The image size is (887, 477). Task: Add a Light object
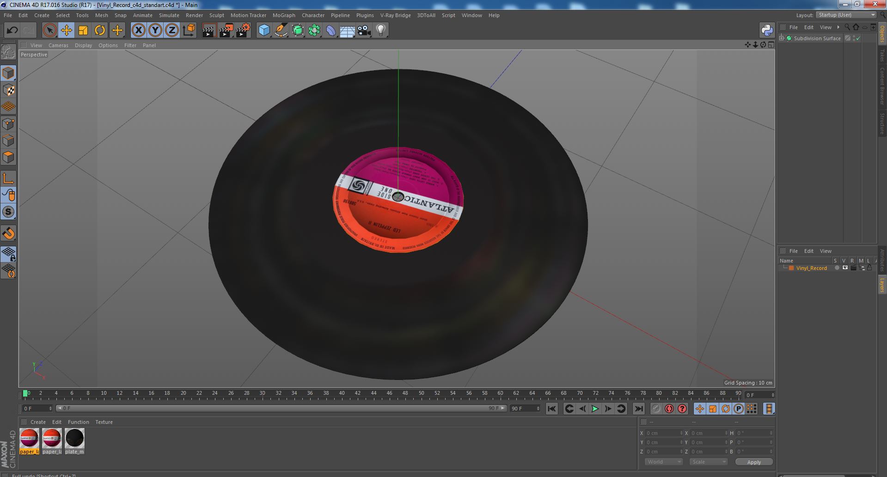380,31
